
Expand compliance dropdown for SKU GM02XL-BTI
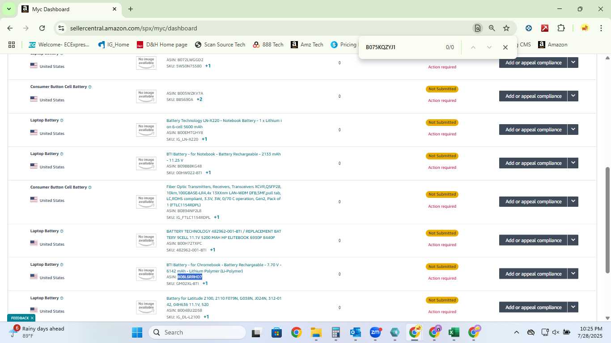(x=573, y=274)
